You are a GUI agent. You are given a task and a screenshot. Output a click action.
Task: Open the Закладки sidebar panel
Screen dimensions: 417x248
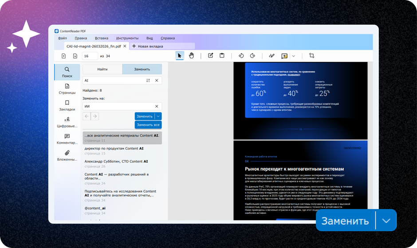pos(67,106)
